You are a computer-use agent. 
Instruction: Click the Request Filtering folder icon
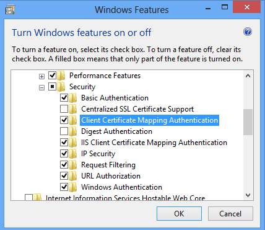pyautogui.click(x=73, y=165)
